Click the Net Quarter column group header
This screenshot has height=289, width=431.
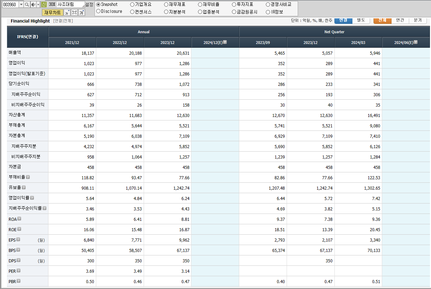334,32
